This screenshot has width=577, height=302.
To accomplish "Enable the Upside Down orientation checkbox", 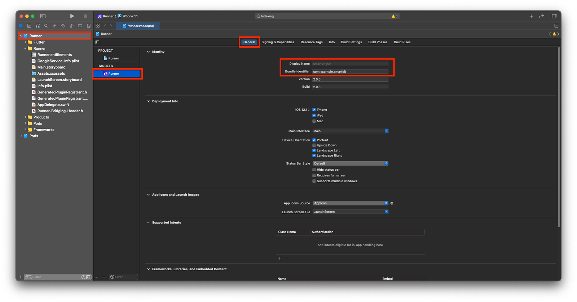I will click(x=314, y=145).
